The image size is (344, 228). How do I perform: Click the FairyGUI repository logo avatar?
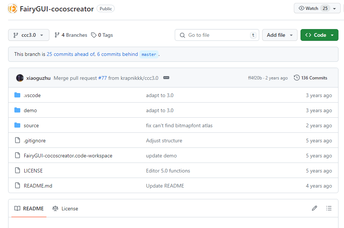[13, 9]
